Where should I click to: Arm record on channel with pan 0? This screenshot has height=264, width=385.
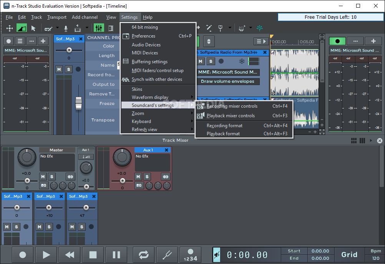(26, 227)
